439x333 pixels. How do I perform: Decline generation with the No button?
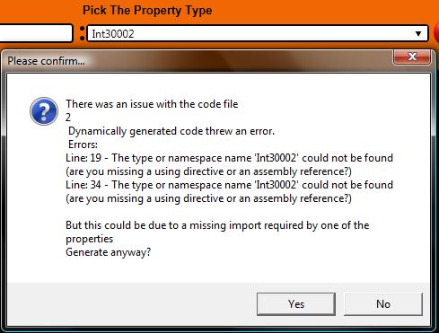click(383, 304)
